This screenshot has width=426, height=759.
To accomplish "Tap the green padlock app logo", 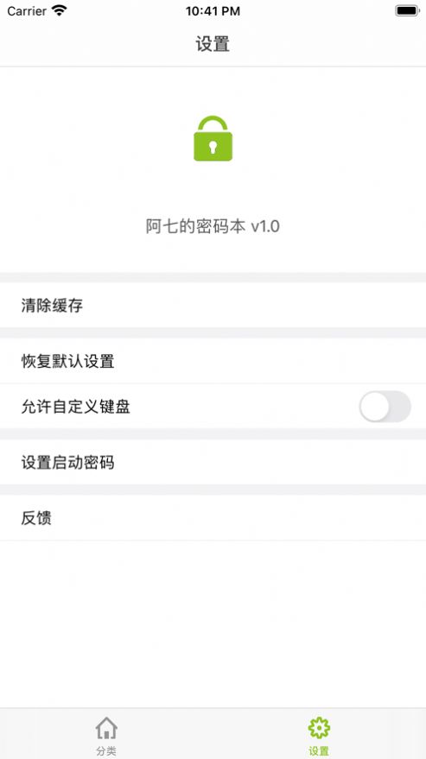I will [213, 138].
